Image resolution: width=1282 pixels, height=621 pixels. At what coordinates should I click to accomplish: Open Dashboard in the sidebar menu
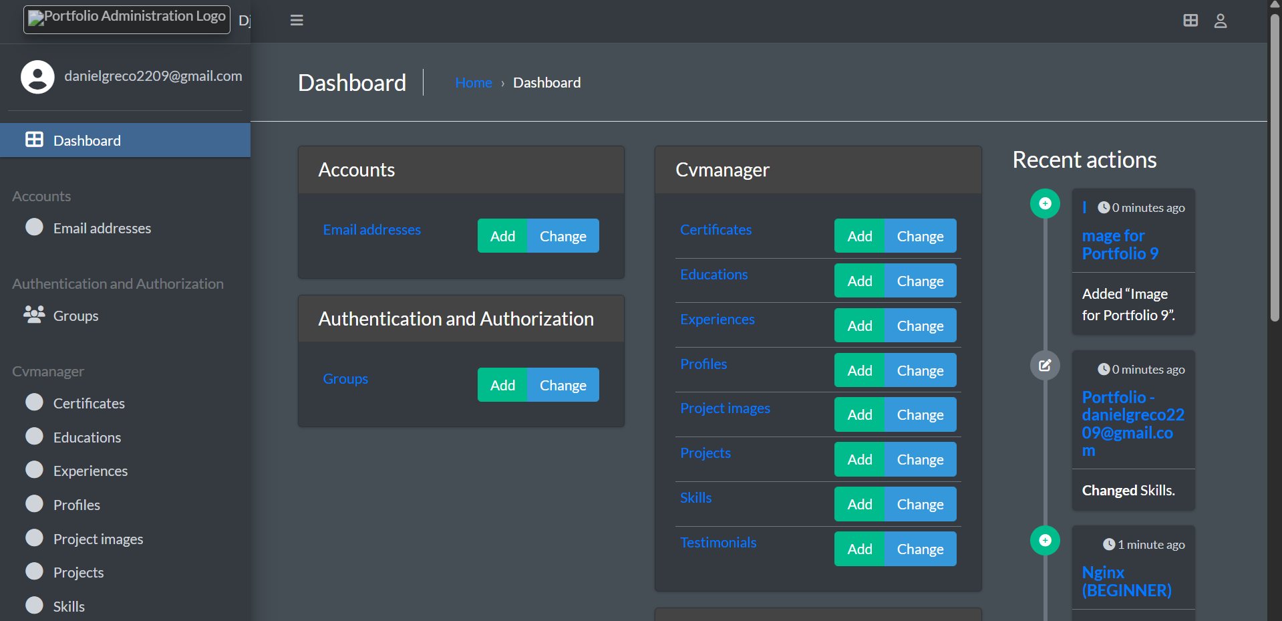click(x=125, y=140)
